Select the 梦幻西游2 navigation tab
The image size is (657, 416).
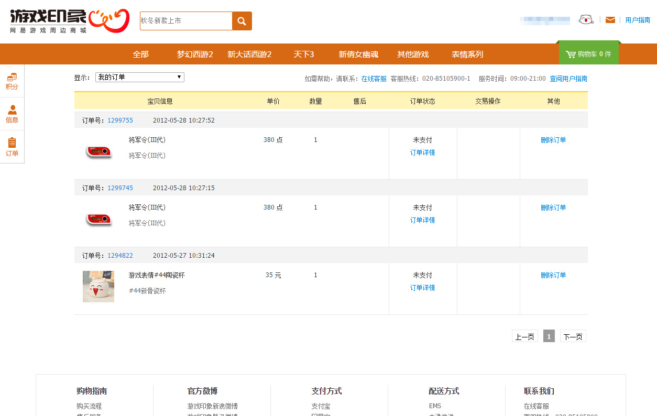click(195, 54)
